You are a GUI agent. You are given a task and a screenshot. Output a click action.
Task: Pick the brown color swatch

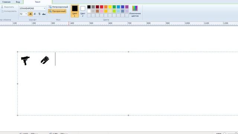coord(97,11)
